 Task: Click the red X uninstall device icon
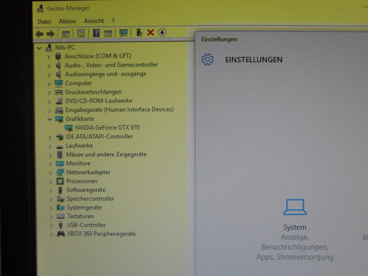(x=151, y=32)
